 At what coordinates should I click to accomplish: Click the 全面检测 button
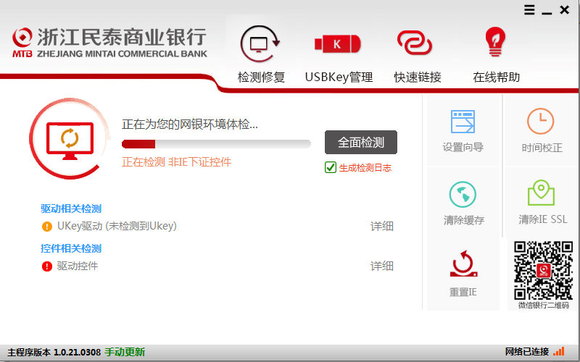coord(361,142)
